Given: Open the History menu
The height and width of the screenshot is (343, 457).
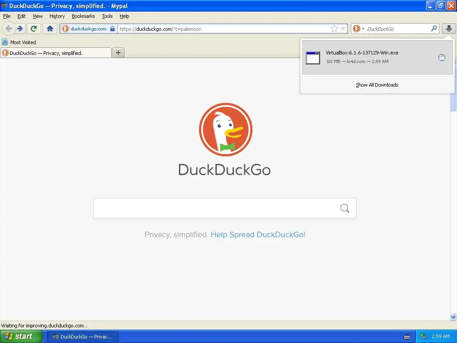Looking at the screenshot, I should point(57,17).
